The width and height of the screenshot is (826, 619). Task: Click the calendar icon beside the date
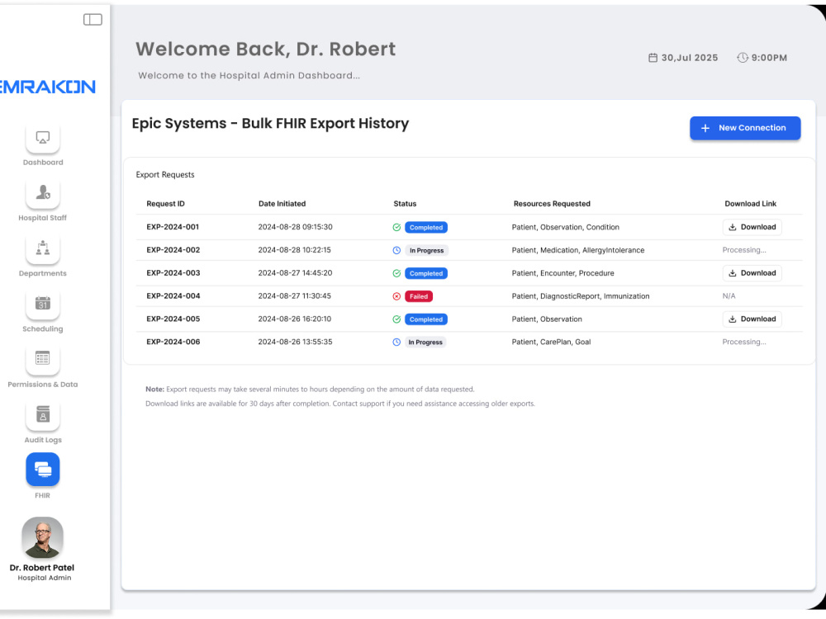(x=653, y=58)
